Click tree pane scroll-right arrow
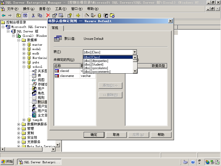 53,149
